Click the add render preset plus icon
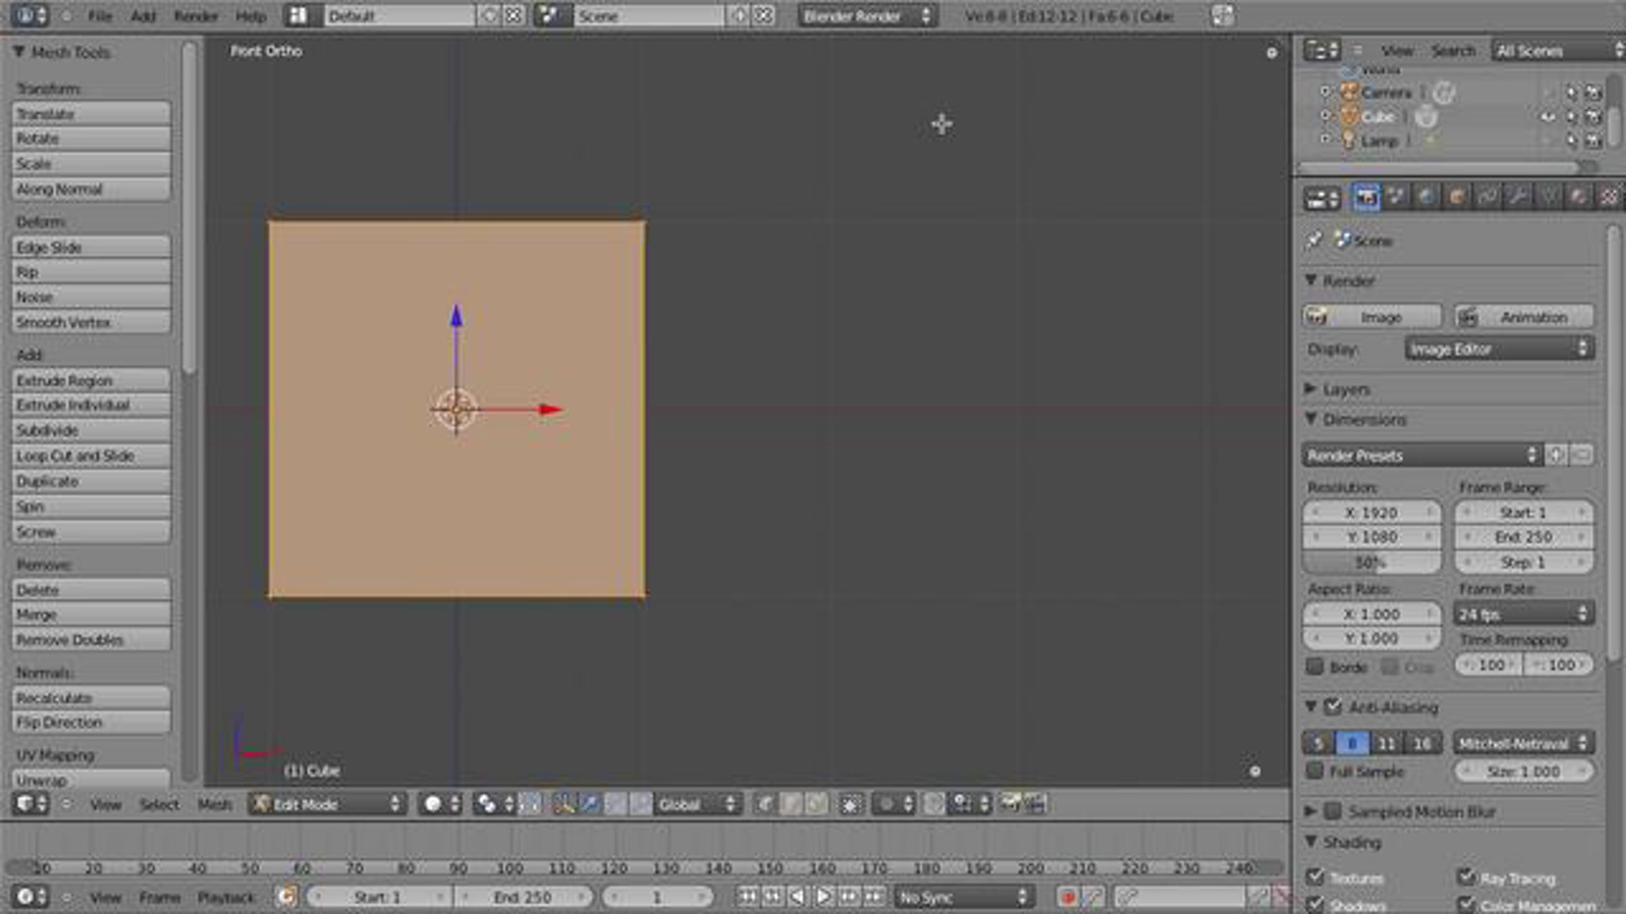1626x914 pixels. [1556, 456]
